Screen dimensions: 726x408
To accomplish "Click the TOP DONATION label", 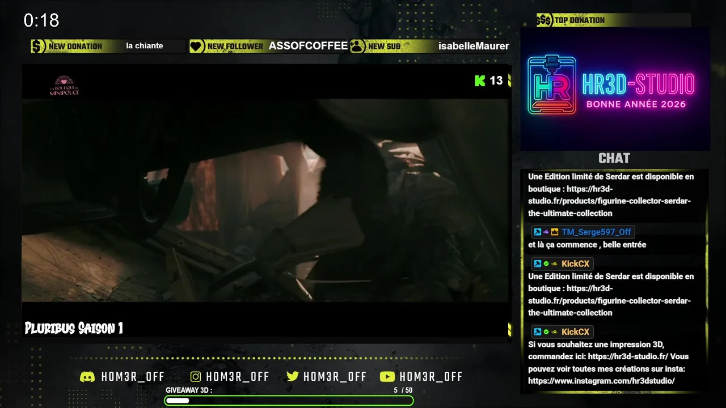I will (580, 20).
